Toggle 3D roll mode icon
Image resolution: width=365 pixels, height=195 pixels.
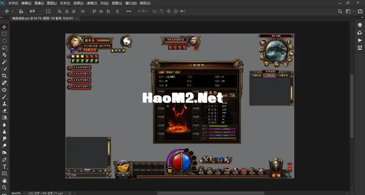coord(162,11)
